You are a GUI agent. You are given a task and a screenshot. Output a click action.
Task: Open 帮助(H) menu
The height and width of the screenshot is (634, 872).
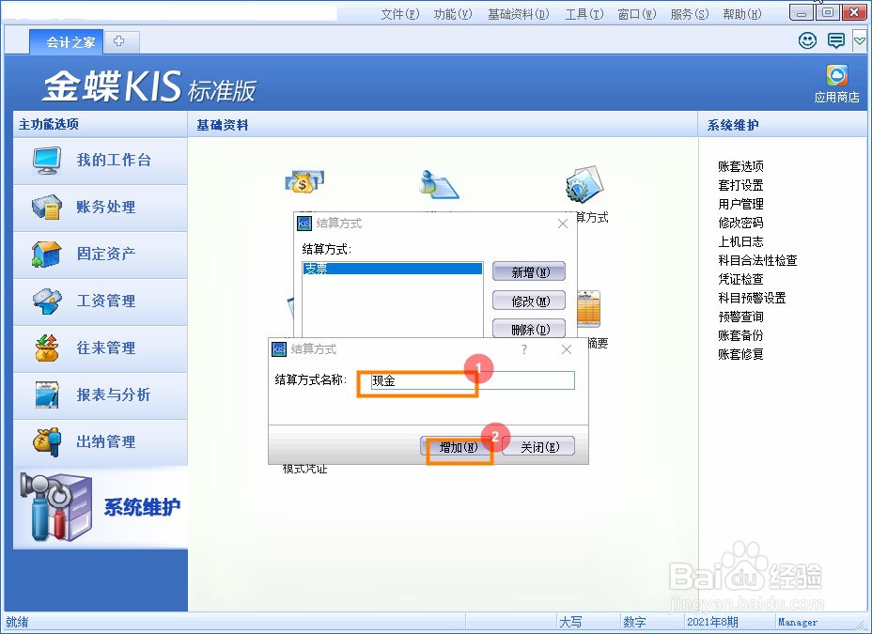pyautogui.click(x=742, y=14)
